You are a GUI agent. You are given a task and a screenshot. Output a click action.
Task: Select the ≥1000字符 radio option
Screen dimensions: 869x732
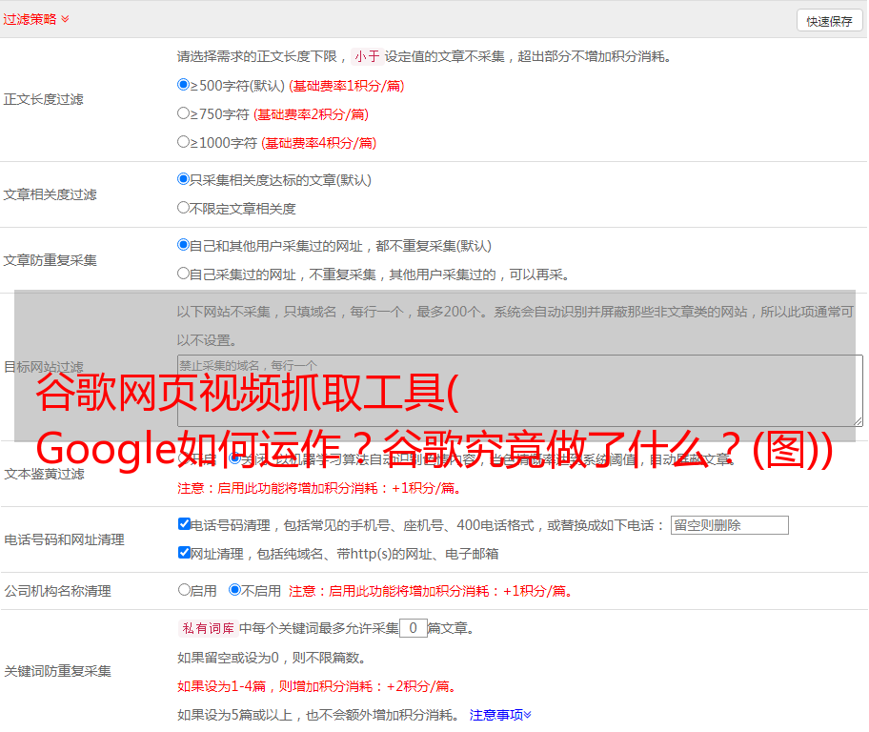pos(184,141)
